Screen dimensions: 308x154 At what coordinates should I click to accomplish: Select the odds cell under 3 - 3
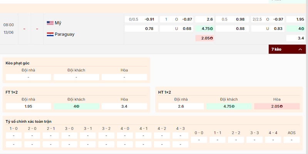coord(254,140)
